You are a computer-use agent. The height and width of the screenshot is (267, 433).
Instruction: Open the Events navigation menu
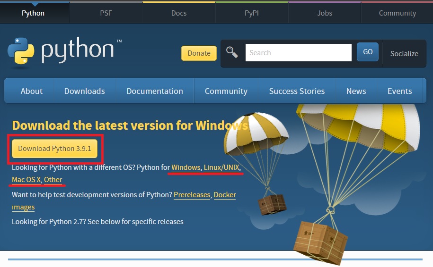pyautogui.click(x=399, y=91)
